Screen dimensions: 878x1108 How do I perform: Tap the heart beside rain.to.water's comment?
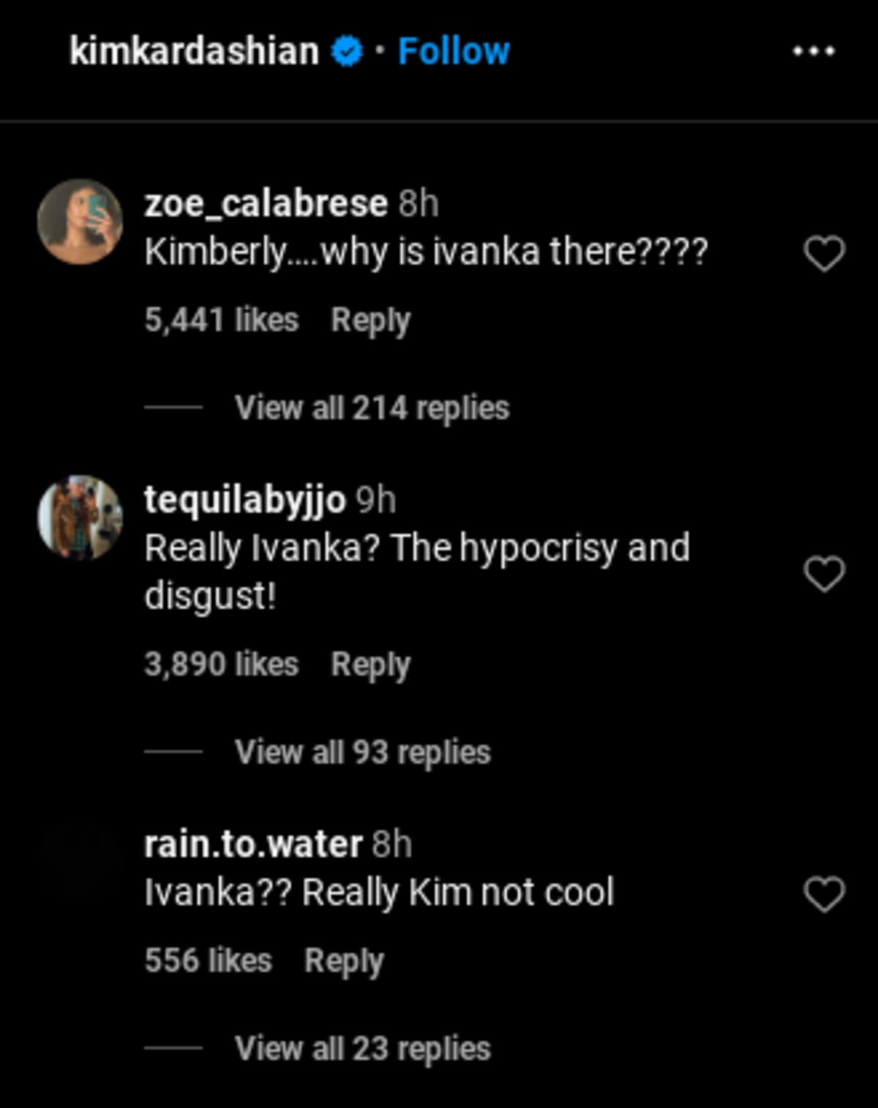[823, 892]
